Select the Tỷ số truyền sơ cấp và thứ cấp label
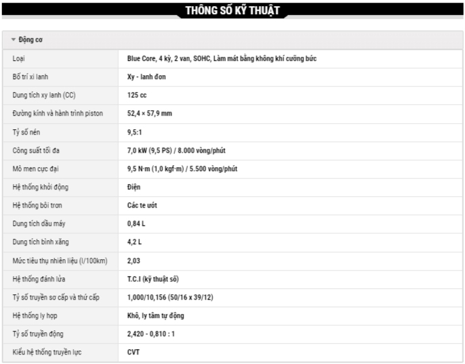The width and height of the screenshot is (465, 364). click(62, 297)
